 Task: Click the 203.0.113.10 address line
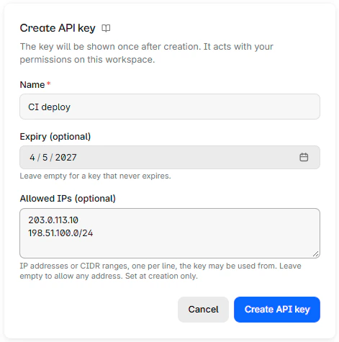(53, 220)
